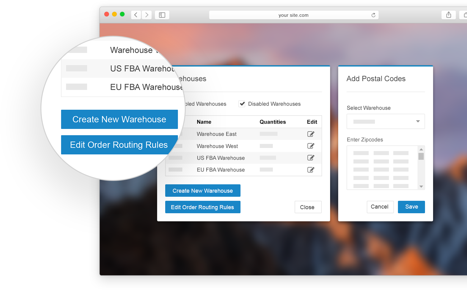
Task: Close the warehouses dialog
Action: point(308,207)
